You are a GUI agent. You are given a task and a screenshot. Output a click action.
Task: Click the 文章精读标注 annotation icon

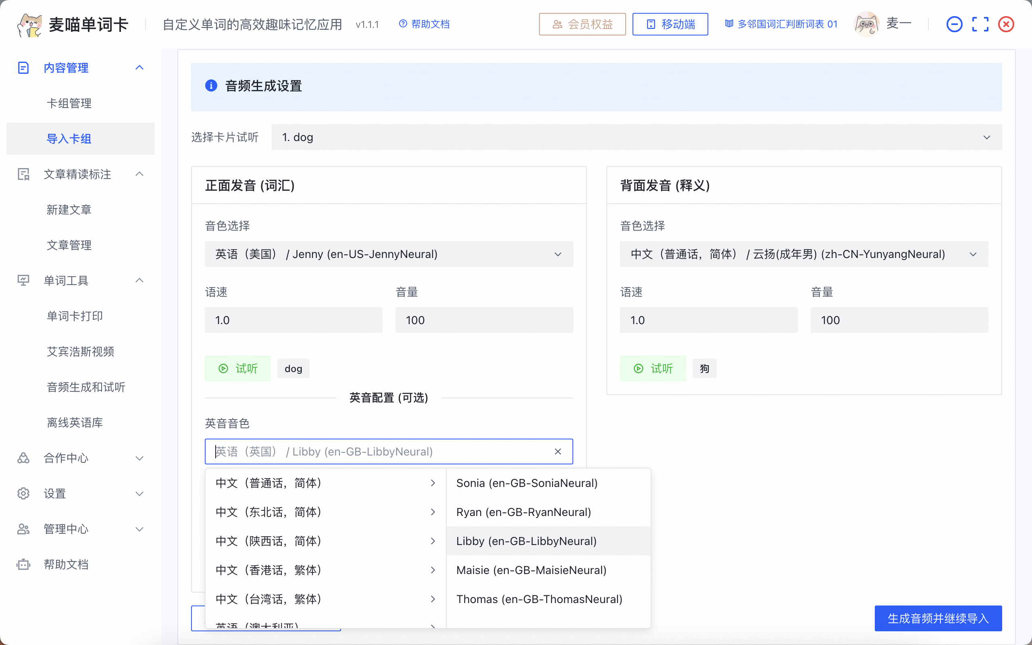click(23, 174)
